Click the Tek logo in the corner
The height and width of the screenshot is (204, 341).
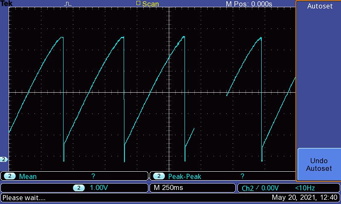point(6,3)
